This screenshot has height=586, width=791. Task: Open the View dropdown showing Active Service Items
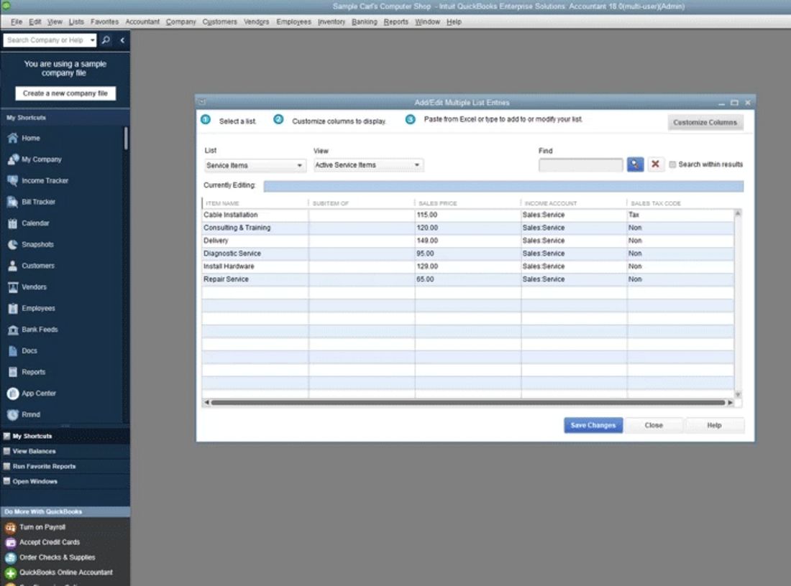[368, 164]
